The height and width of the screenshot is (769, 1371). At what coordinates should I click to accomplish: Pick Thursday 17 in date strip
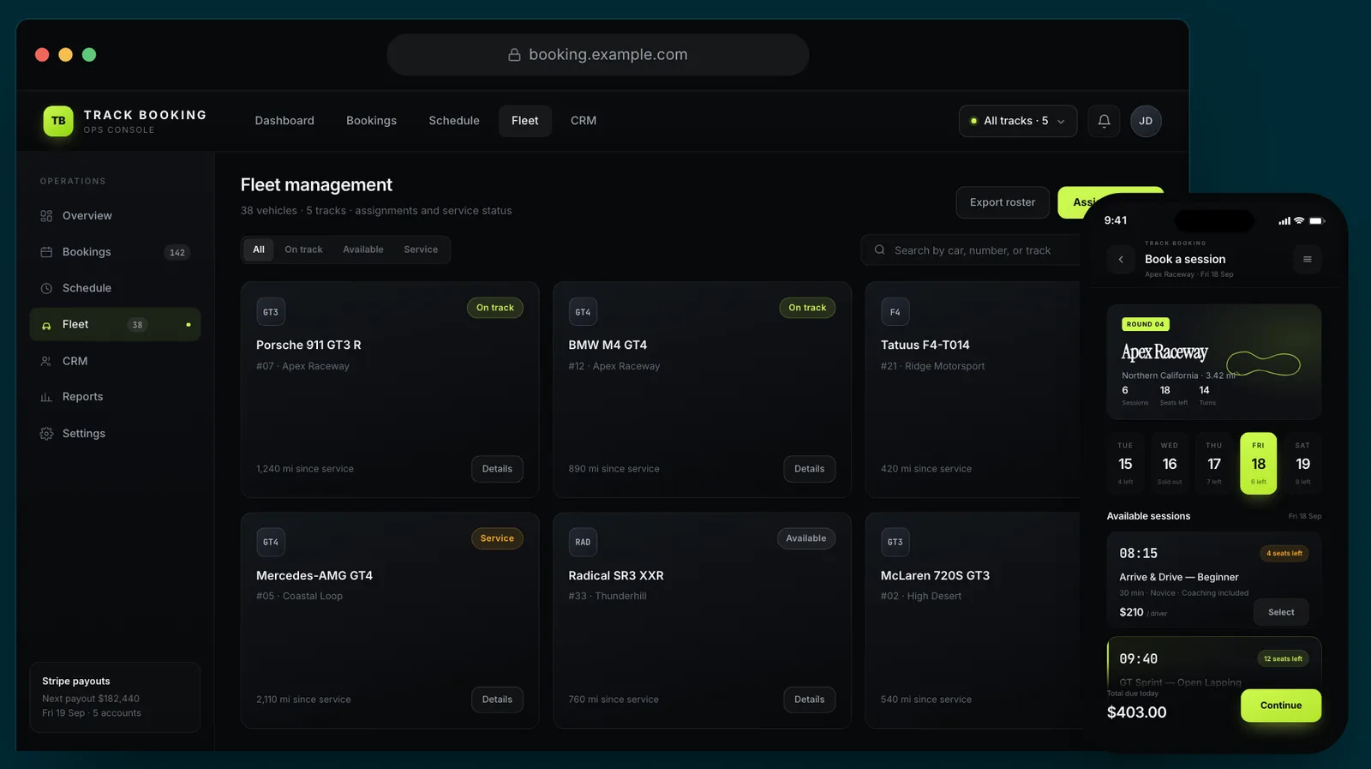point(1214,464)
